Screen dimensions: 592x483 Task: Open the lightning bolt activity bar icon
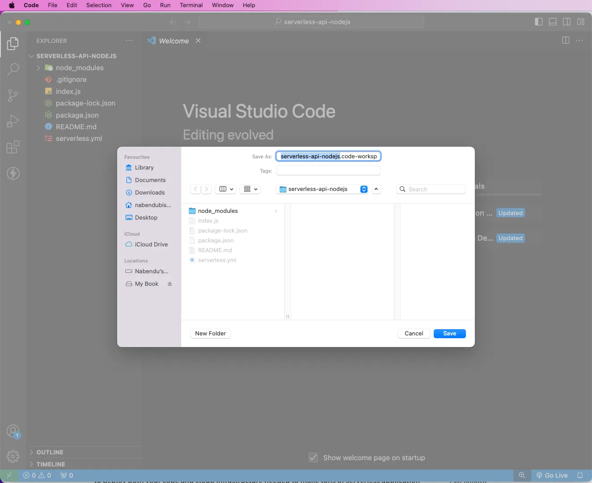13,173
